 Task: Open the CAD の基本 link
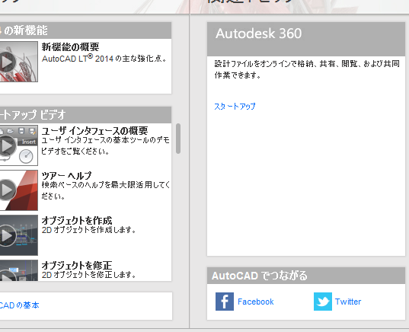pos(19,305)
